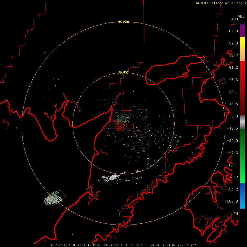Click the VEL legend title

pos(241,16)
